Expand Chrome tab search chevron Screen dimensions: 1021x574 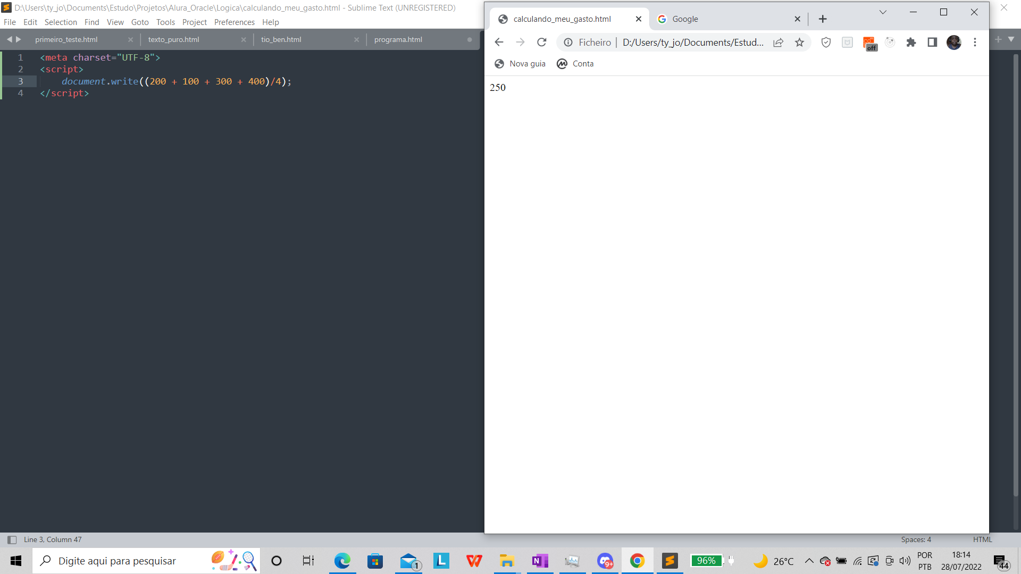click(883, 12)
